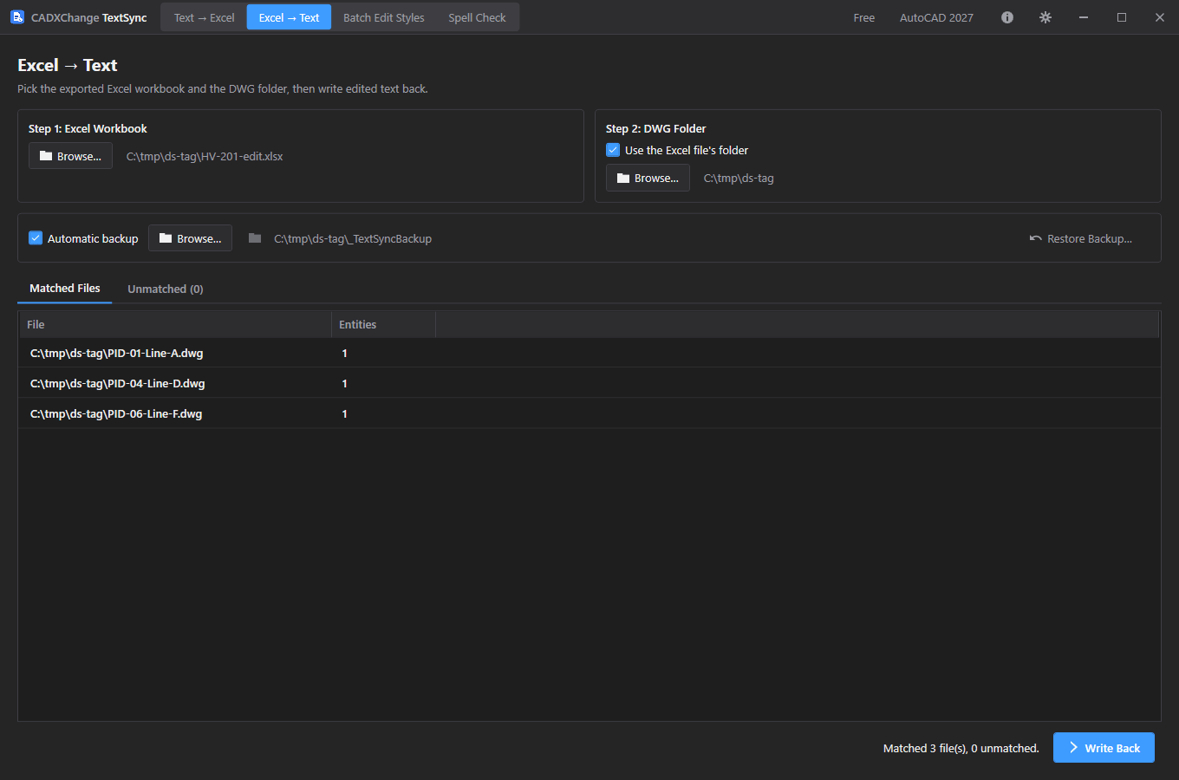This screenshot has height=780, width=1179.
Task: Click the CADXChange TextSync app logo icon
Action: 17,17
